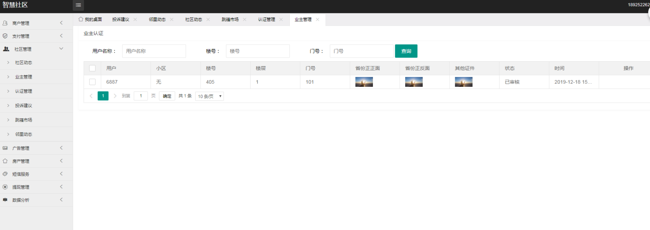Click the 提现管理 sidebar icon
The width and height of the screenshot is (650, 230).
(5, 187)
